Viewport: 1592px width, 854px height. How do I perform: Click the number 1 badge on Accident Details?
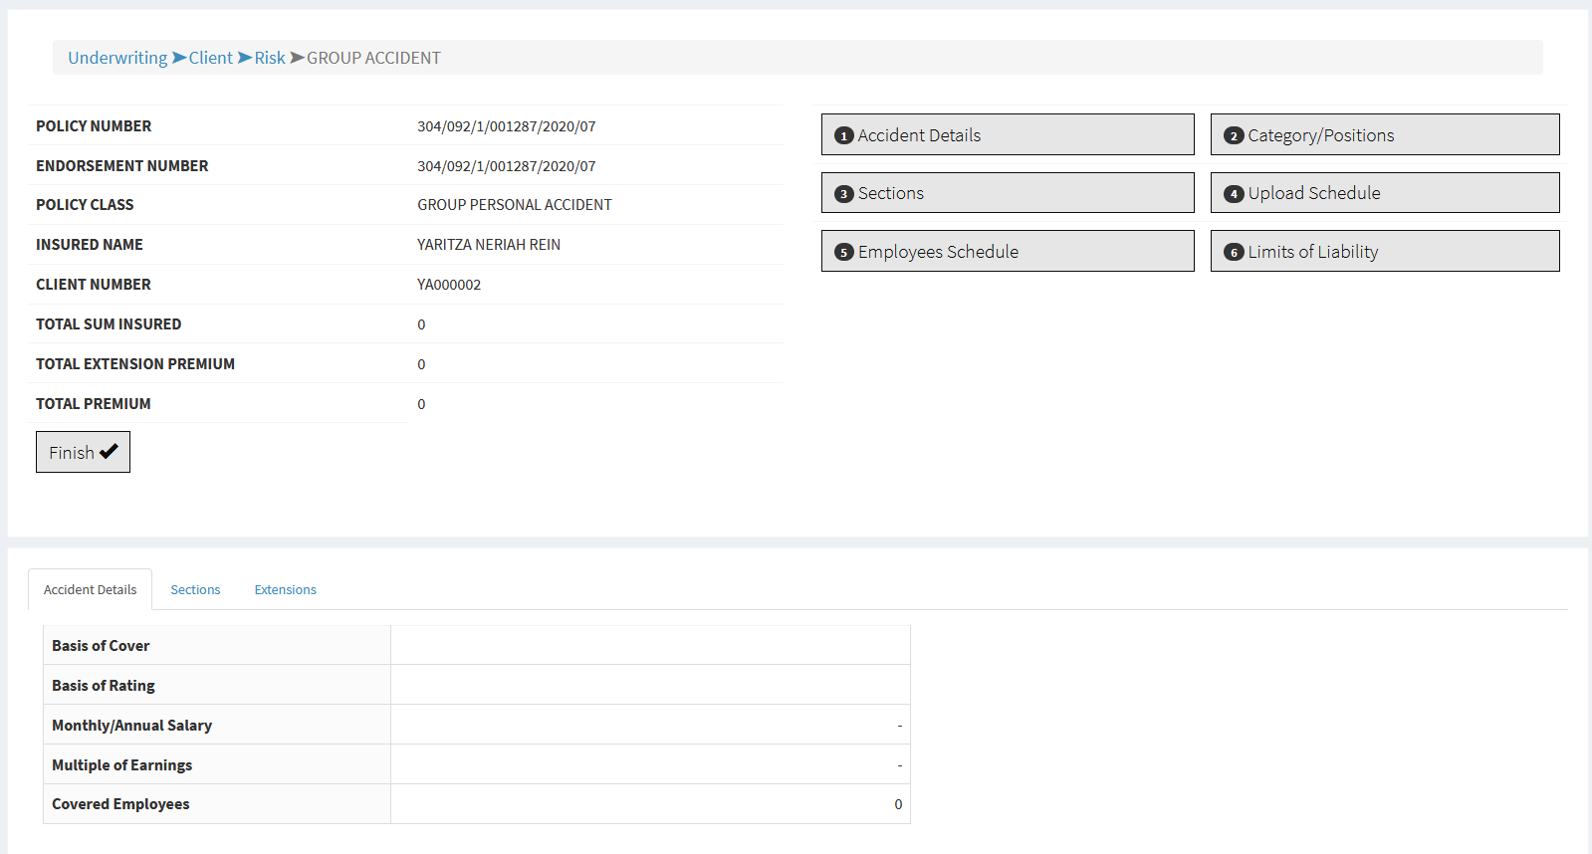click(x=843, y=135)
